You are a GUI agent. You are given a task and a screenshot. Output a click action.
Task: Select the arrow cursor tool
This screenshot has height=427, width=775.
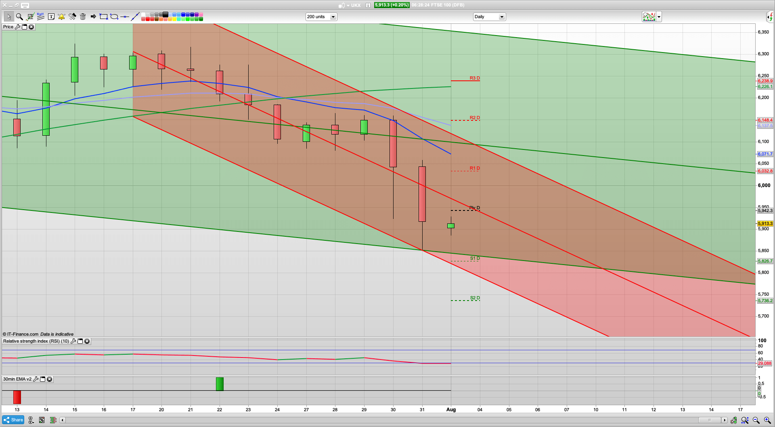click(8, 17)
